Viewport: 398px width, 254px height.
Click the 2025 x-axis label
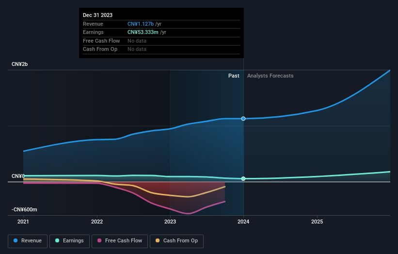click(317, 222)
